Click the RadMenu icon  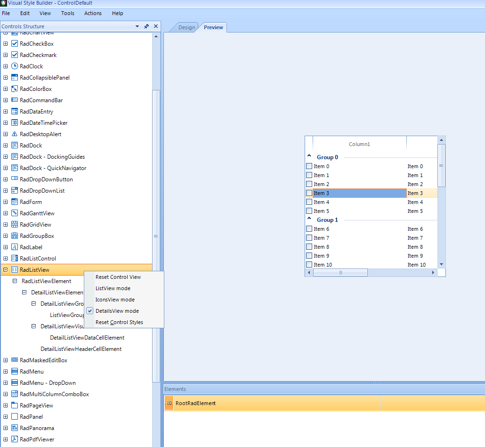click(15, 372)
